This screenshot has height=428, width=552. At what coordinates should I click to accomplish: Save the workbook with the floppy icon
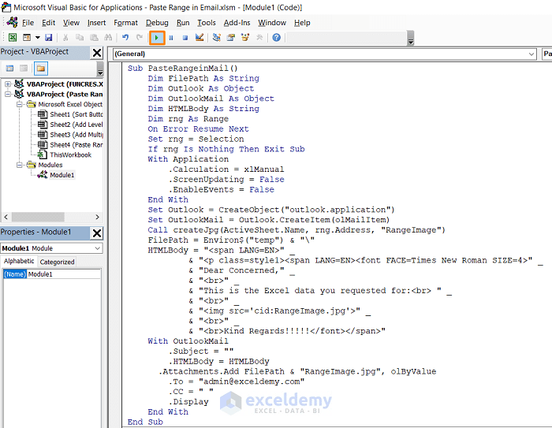point(49,37)
